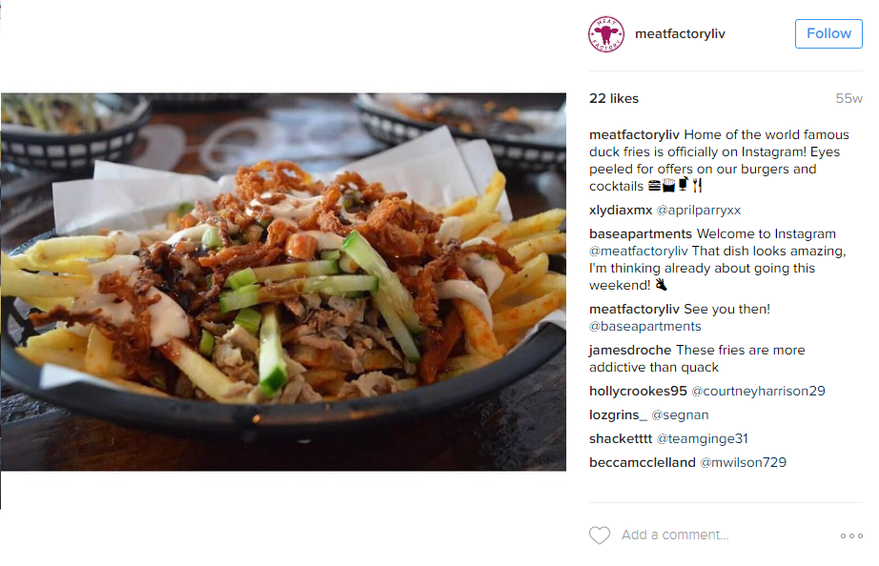This screenshot has height=566, width=879.
Task: Click the @teamginge31 mention
Action: (702, 438)
